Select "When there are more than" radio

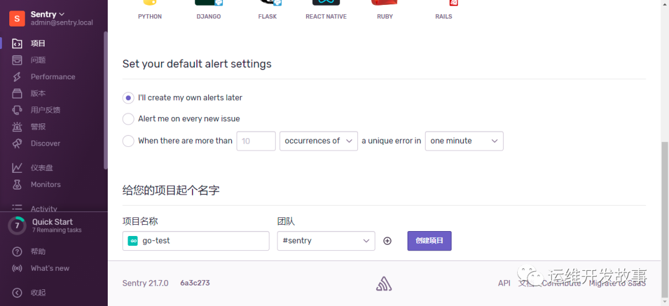(128, 141)
